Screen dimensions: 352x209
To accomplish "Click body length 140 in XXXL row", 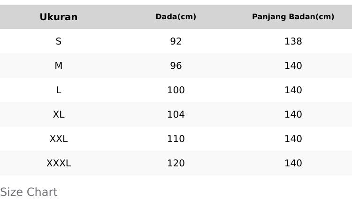I will 293,163.
